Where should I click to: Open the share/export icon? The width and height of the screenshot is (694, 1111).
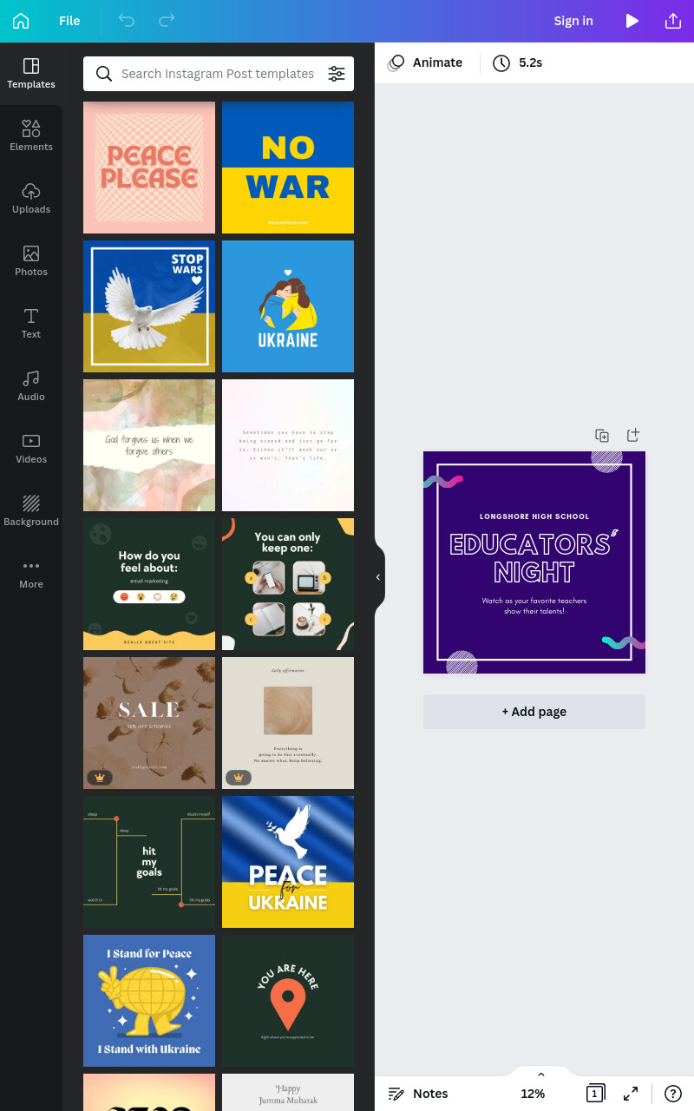coord(673,21)
